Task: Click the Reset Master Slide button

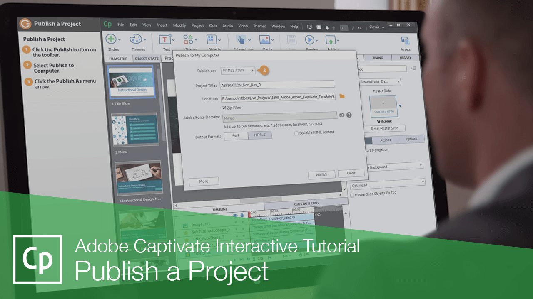Action: click(x=384, y=128)
